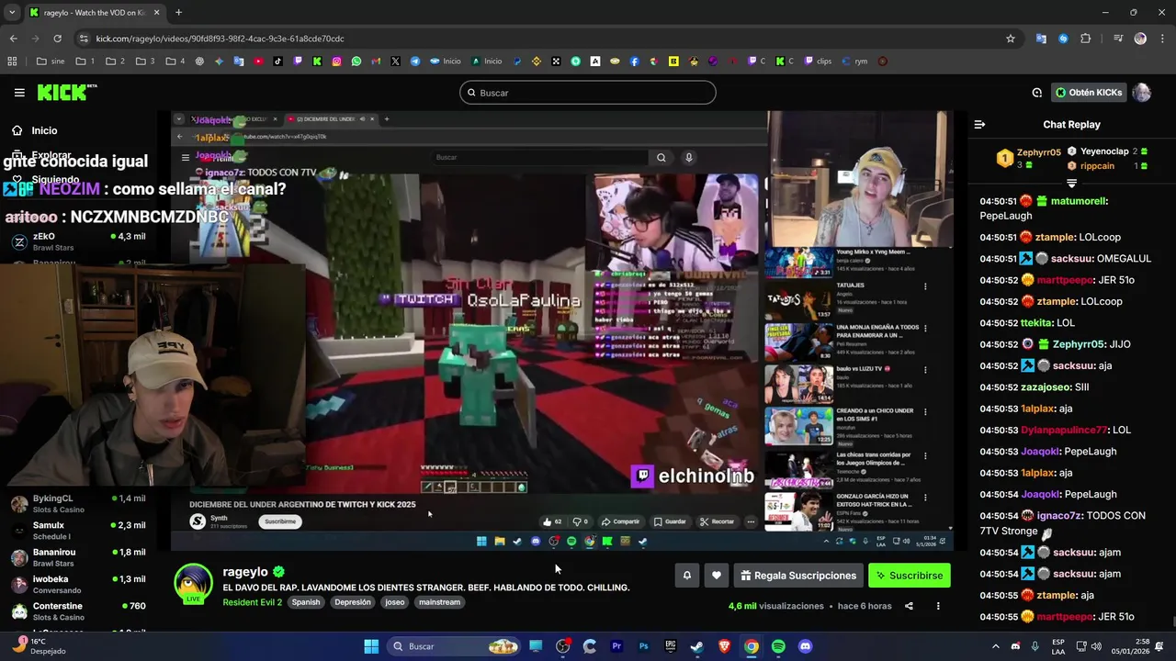Share the VOD using share icon
Viewport: 1176px width, 661px height.
coord(909,606)
